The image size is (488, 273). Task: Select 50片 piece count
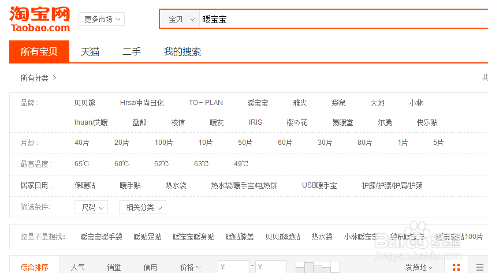pyautogui.click(x=245, y=143)
